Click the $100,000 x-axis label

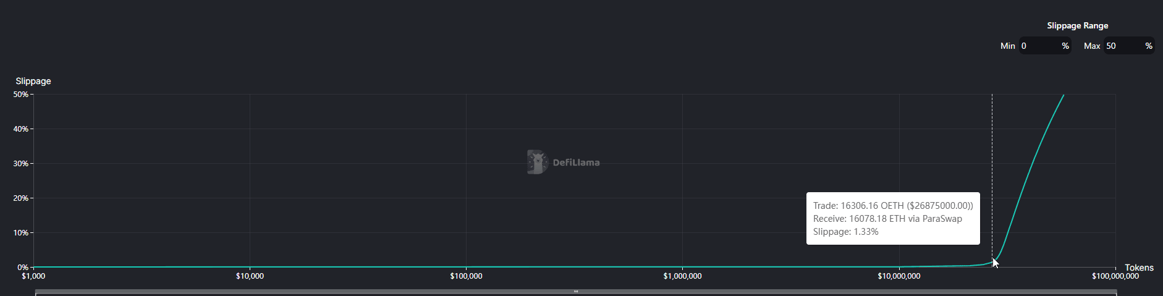(466, 276)
